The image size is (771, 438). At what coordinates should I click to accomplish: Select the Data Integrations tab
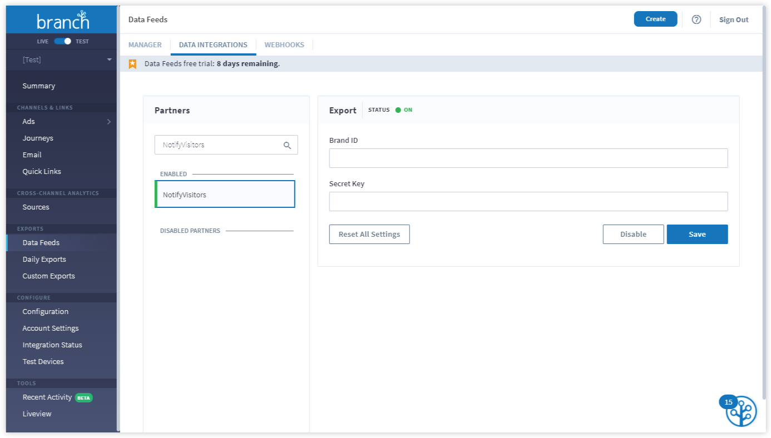(x=213, y=45)
